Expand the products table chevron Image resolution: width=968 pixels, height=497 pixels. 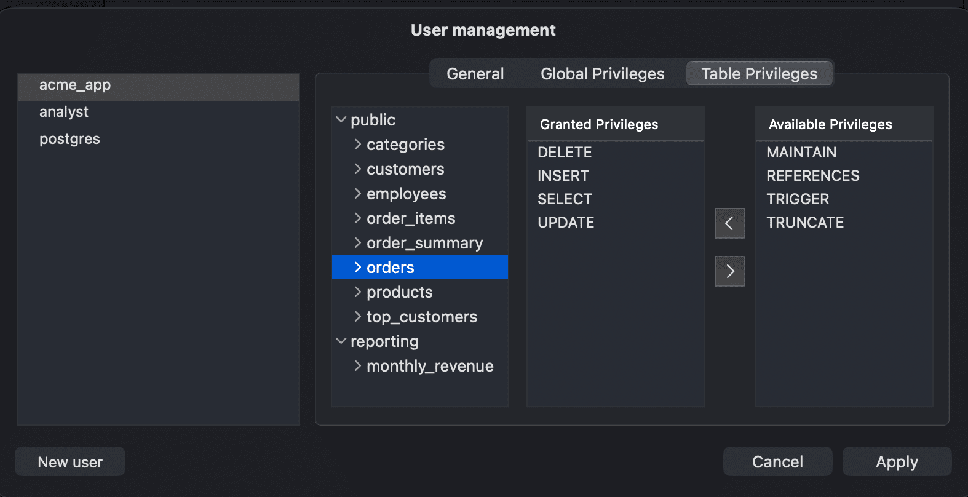pos(357,292)
